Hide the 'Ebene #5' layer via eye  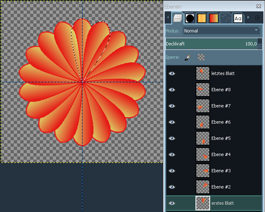(172, 138)
